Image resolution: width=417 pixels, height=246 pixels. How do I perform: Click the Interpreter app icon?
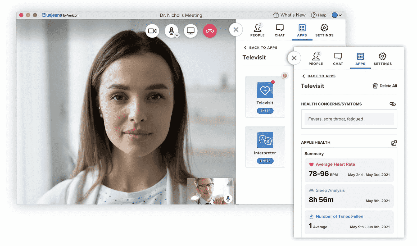[265, 140]
